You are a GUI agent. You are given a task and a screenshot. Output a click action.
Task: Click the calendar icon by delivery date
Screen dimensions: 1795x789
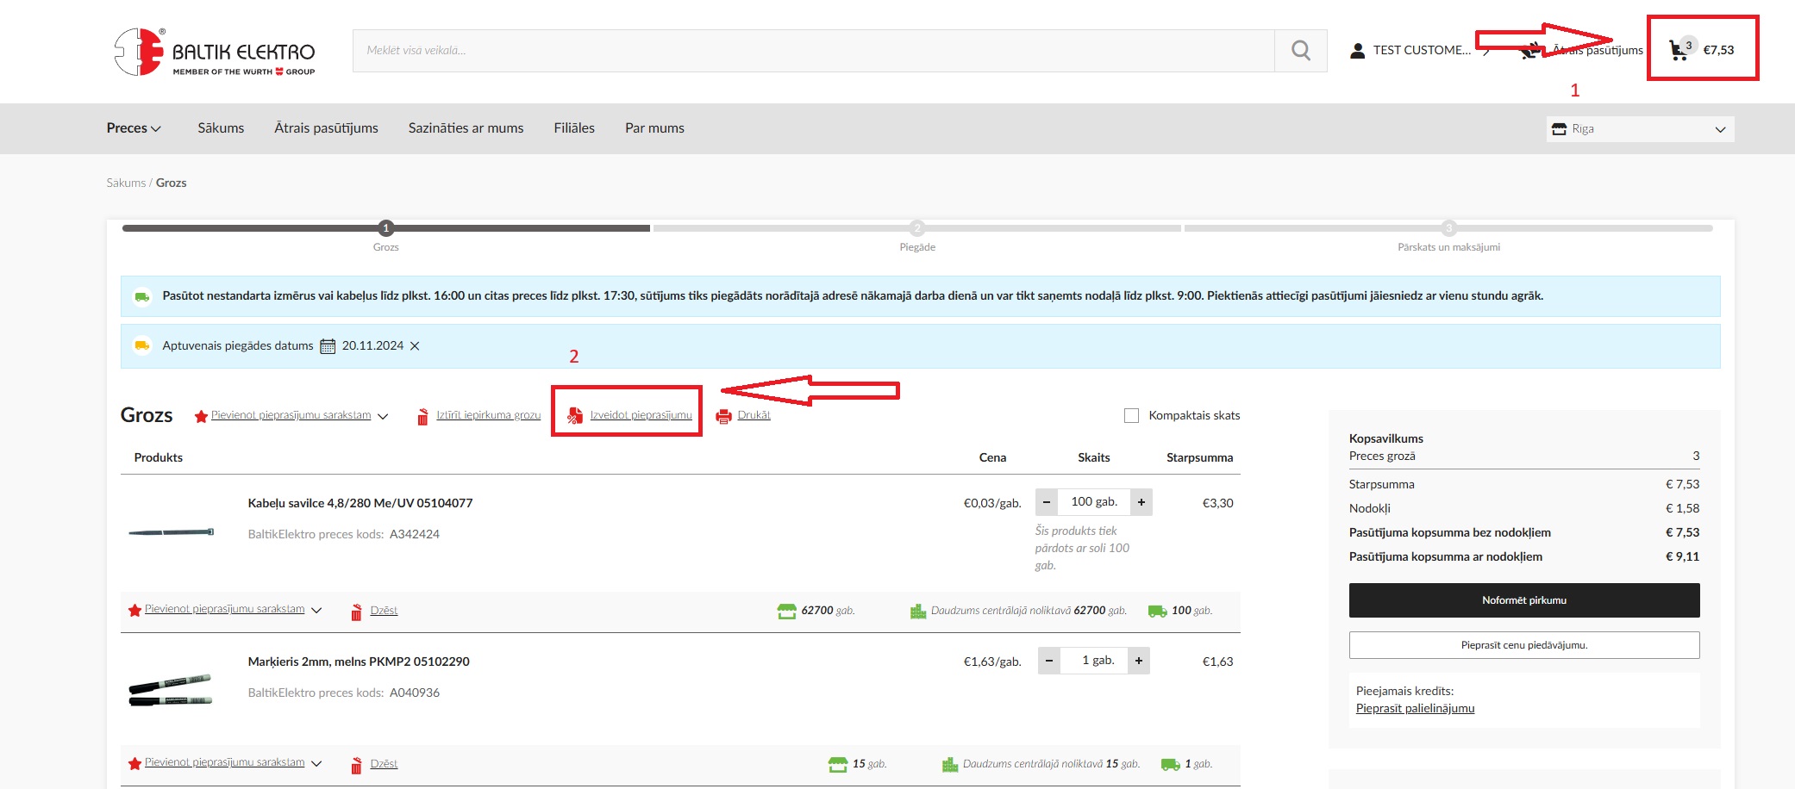click(x=328, y=346)
